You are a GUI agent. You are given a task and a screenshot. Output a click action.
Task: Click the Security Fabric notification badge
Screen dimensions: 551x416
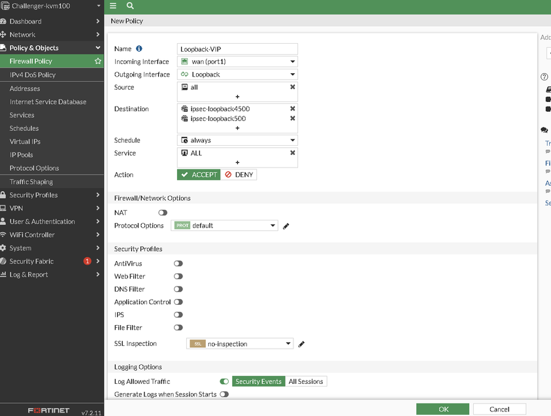[87, 261]
